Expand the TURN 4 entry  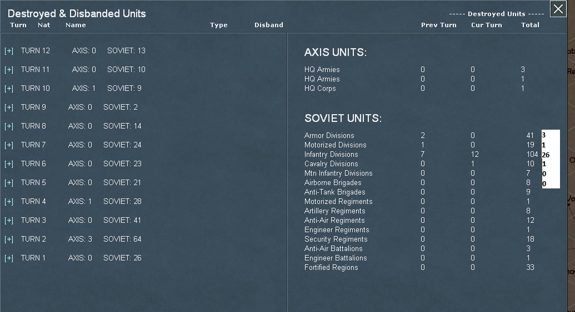(9, 202)
